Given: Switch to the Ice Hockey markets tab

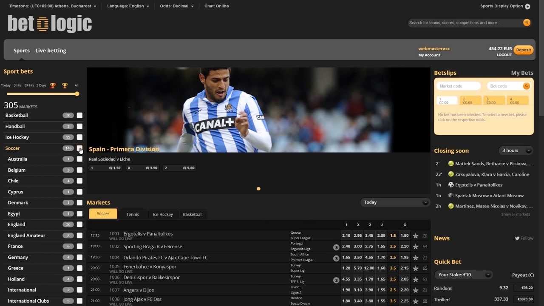Looking at the screenshot, I should (x=163, y=214).
